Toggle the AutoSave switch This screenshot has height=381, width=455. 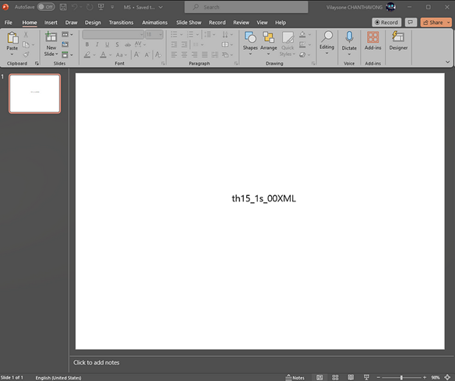[46, 7]
